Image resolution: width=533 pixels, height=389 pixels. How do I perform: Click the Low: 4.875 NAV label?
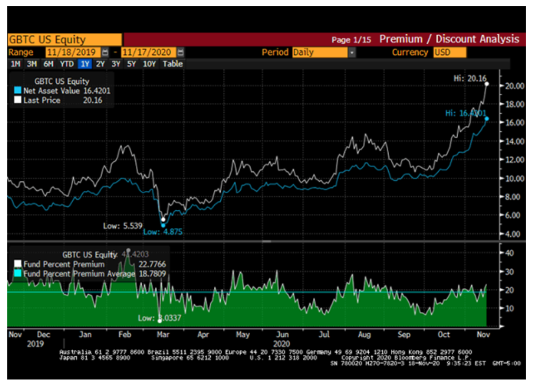pos(163,232)
